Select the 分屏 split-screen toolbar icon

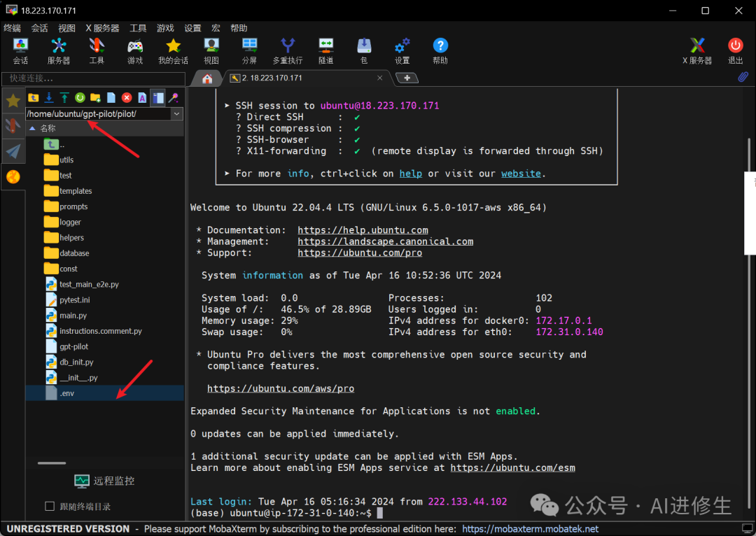click(x=249, y=50)
